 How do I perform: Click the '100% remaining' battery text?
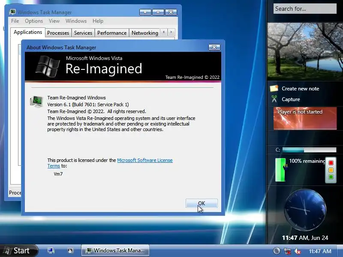pyautogui.click(x=307, y=161)
